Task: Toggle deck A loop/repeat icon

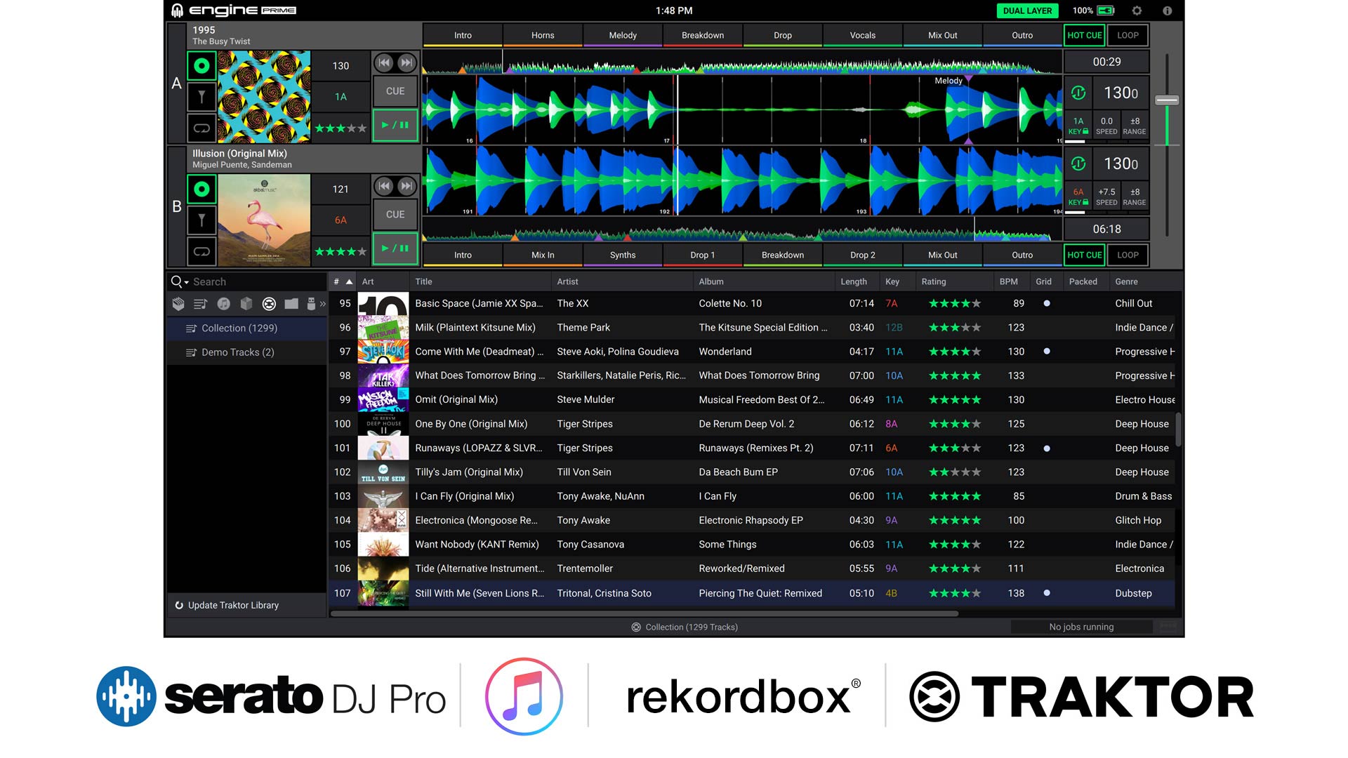Action: pyautogui.click(x=201, y=128)
